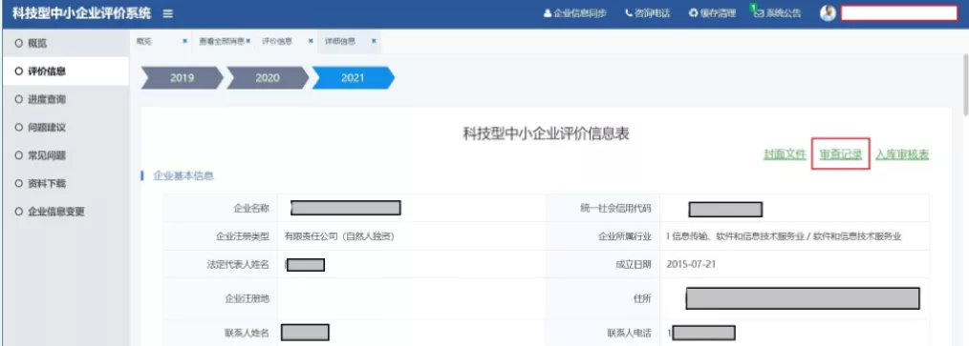Click the user avatar icon
This screenshot has width=969, height=346.
(x=829, y=13)
